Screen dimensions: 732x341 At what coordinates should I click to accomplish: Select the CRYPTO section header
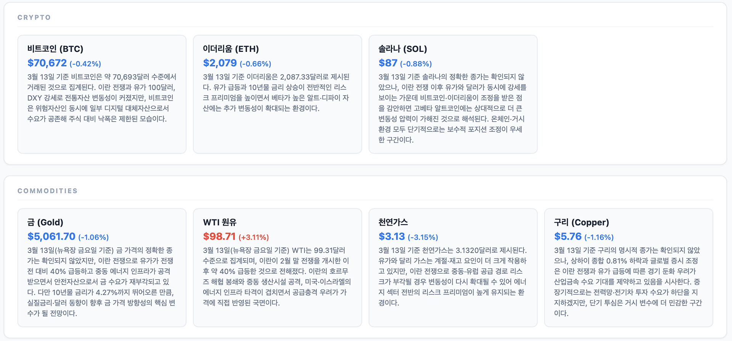coord(34,18)
